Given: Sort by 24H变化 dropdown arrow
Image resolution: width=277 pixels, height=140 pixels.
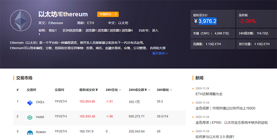Looking at the screenshot, I should coord(120,90).
